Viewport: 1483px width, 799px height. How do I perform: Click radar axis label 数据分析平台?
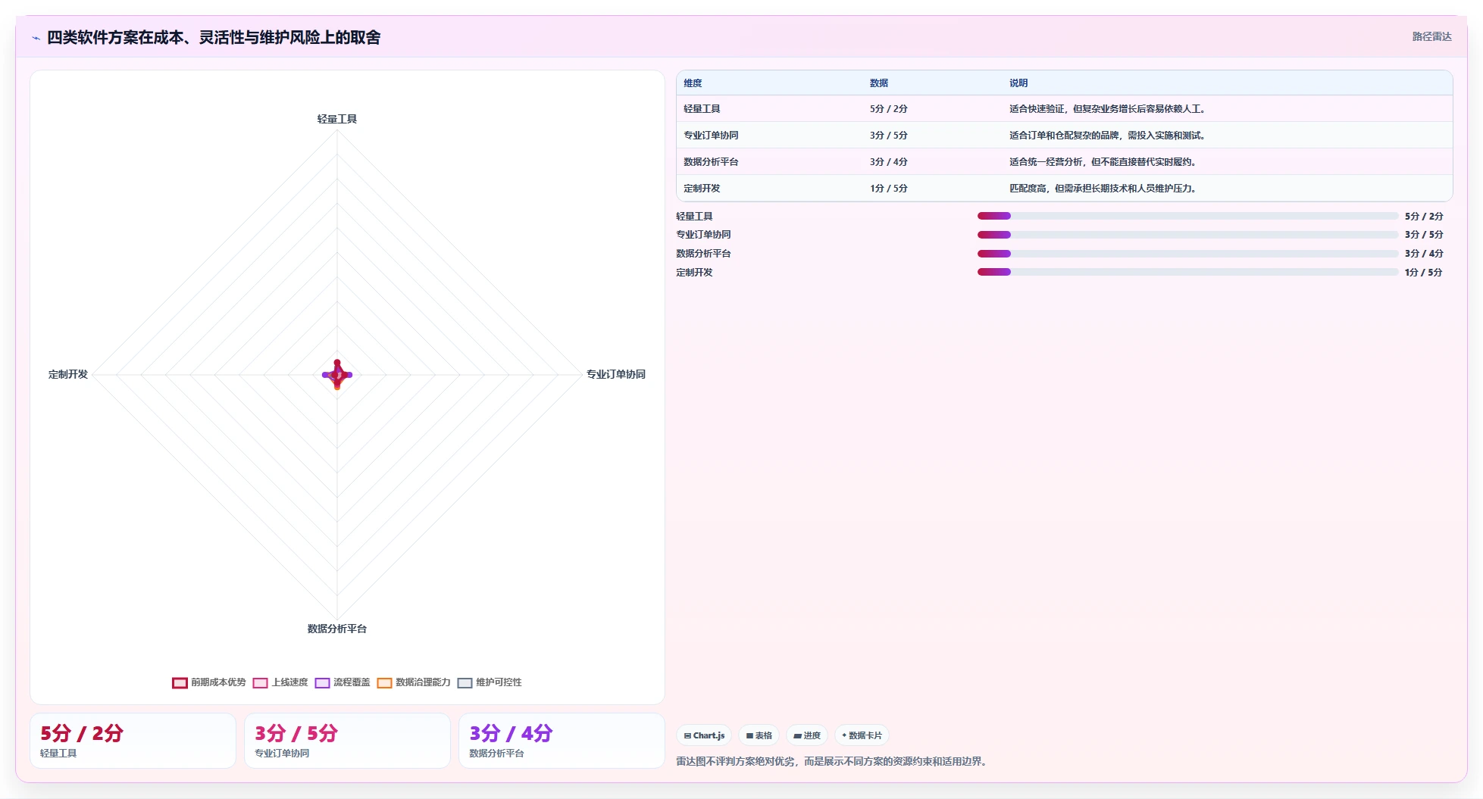(337, 629)
